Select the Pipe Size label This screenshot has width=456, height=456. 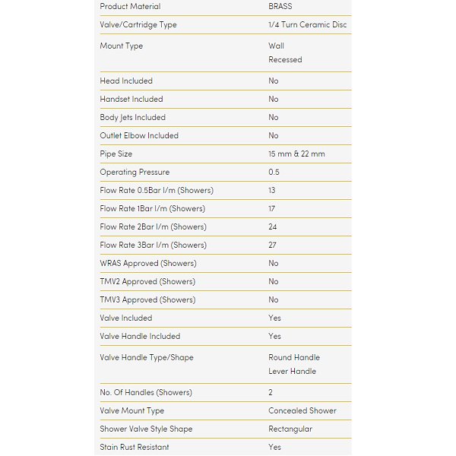coord(116,154)
